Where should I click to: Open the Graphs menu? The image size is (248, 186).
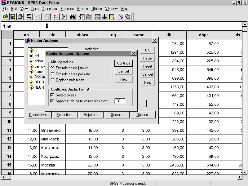point(82,9)
